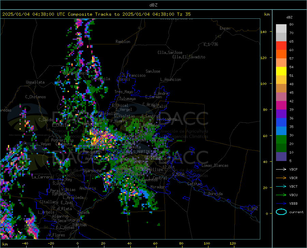
Task: Click the blue VBBB arrow in legend
Action: coord(281,203)
